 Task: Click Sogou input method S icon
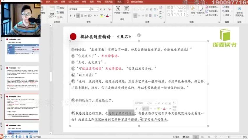1,137
